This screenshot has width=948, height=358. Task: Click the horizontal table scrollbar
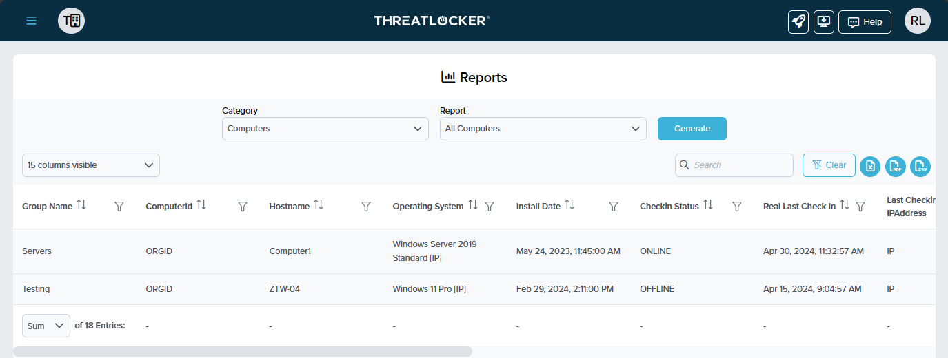pos(243,351)
